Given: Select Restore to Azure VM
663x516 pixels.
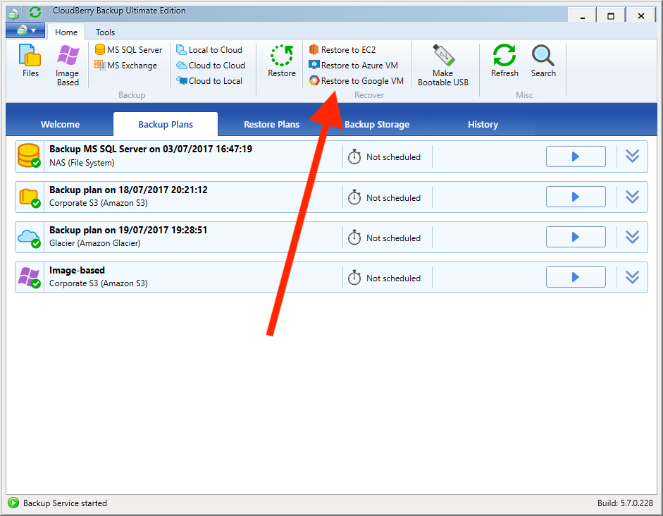Looking at the screenshot, I should tap(354, 66).
